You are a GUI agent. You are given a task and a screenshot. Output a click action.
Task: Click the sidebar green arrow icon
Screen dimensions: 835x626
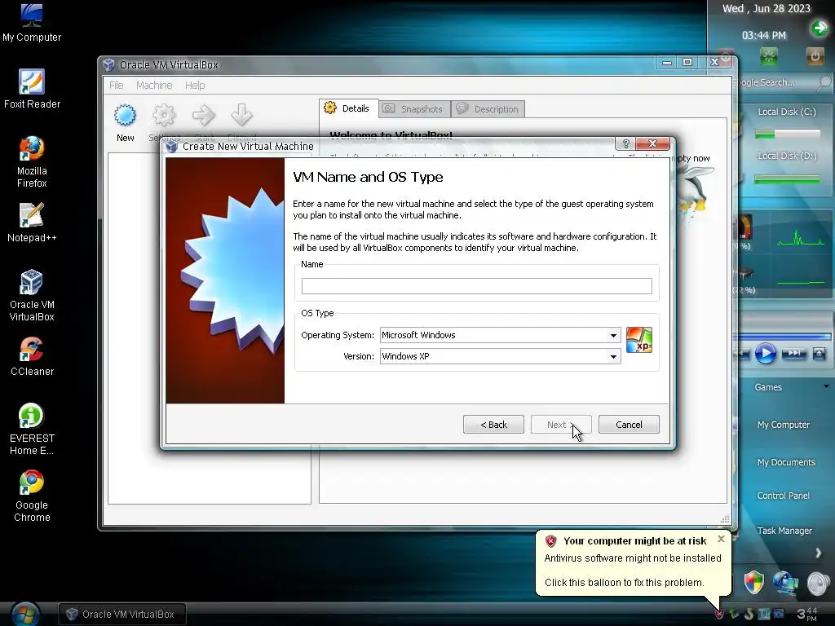(x=819, y=28)
